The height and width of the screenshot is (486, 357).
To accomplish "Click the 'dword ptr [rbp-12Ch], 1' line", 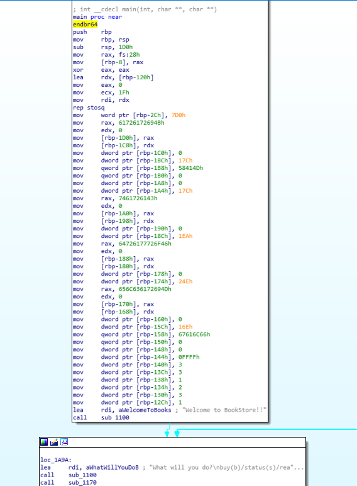I will [128, 402].
